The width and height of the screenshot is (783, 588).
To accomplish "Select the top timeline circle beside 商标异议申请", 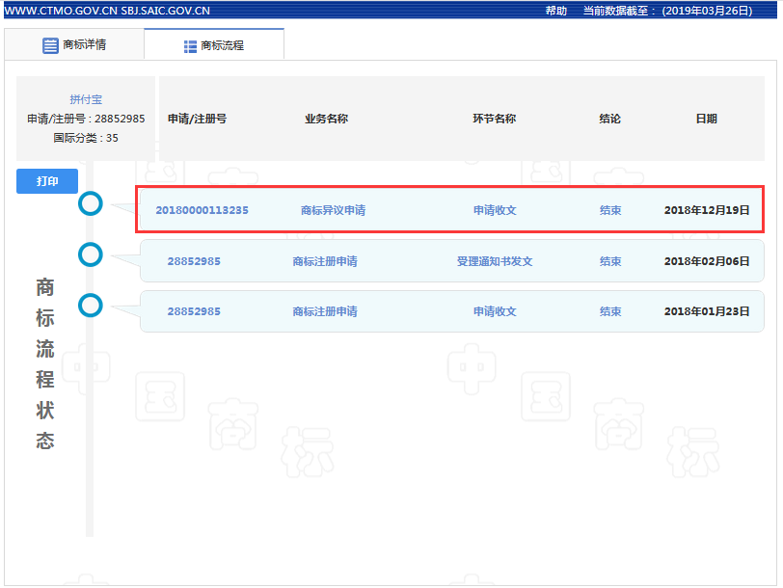I will pos(90,204).
